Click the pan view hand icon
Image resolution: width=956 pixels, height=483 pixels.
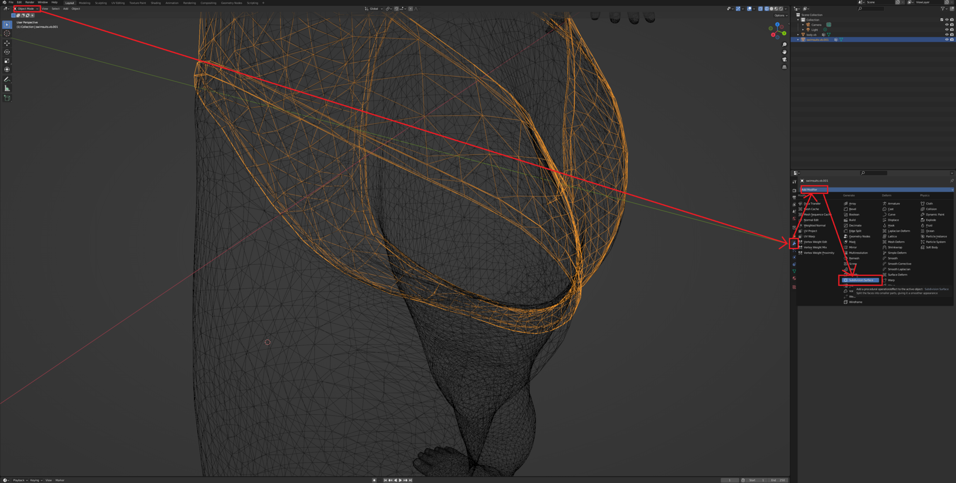784,52
